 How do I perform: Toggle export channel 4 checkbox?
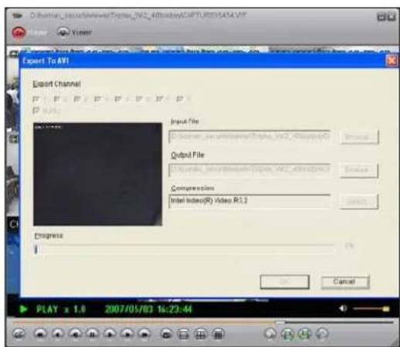click(x=97, y=99)
